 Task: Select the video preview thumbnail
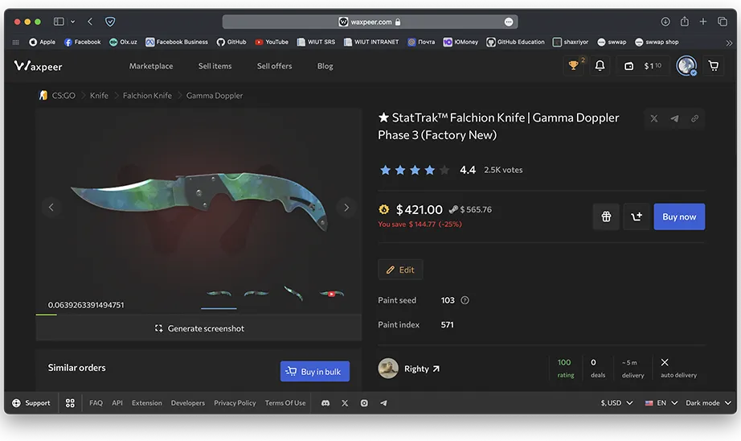pyautogui.click(x=331, y=294)
